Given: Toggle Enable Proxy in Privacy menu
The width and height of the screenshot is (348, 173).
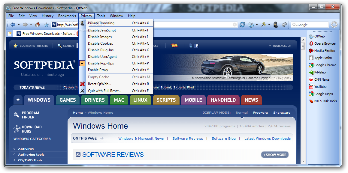Looking at the screenshot, I should [116, 70].
